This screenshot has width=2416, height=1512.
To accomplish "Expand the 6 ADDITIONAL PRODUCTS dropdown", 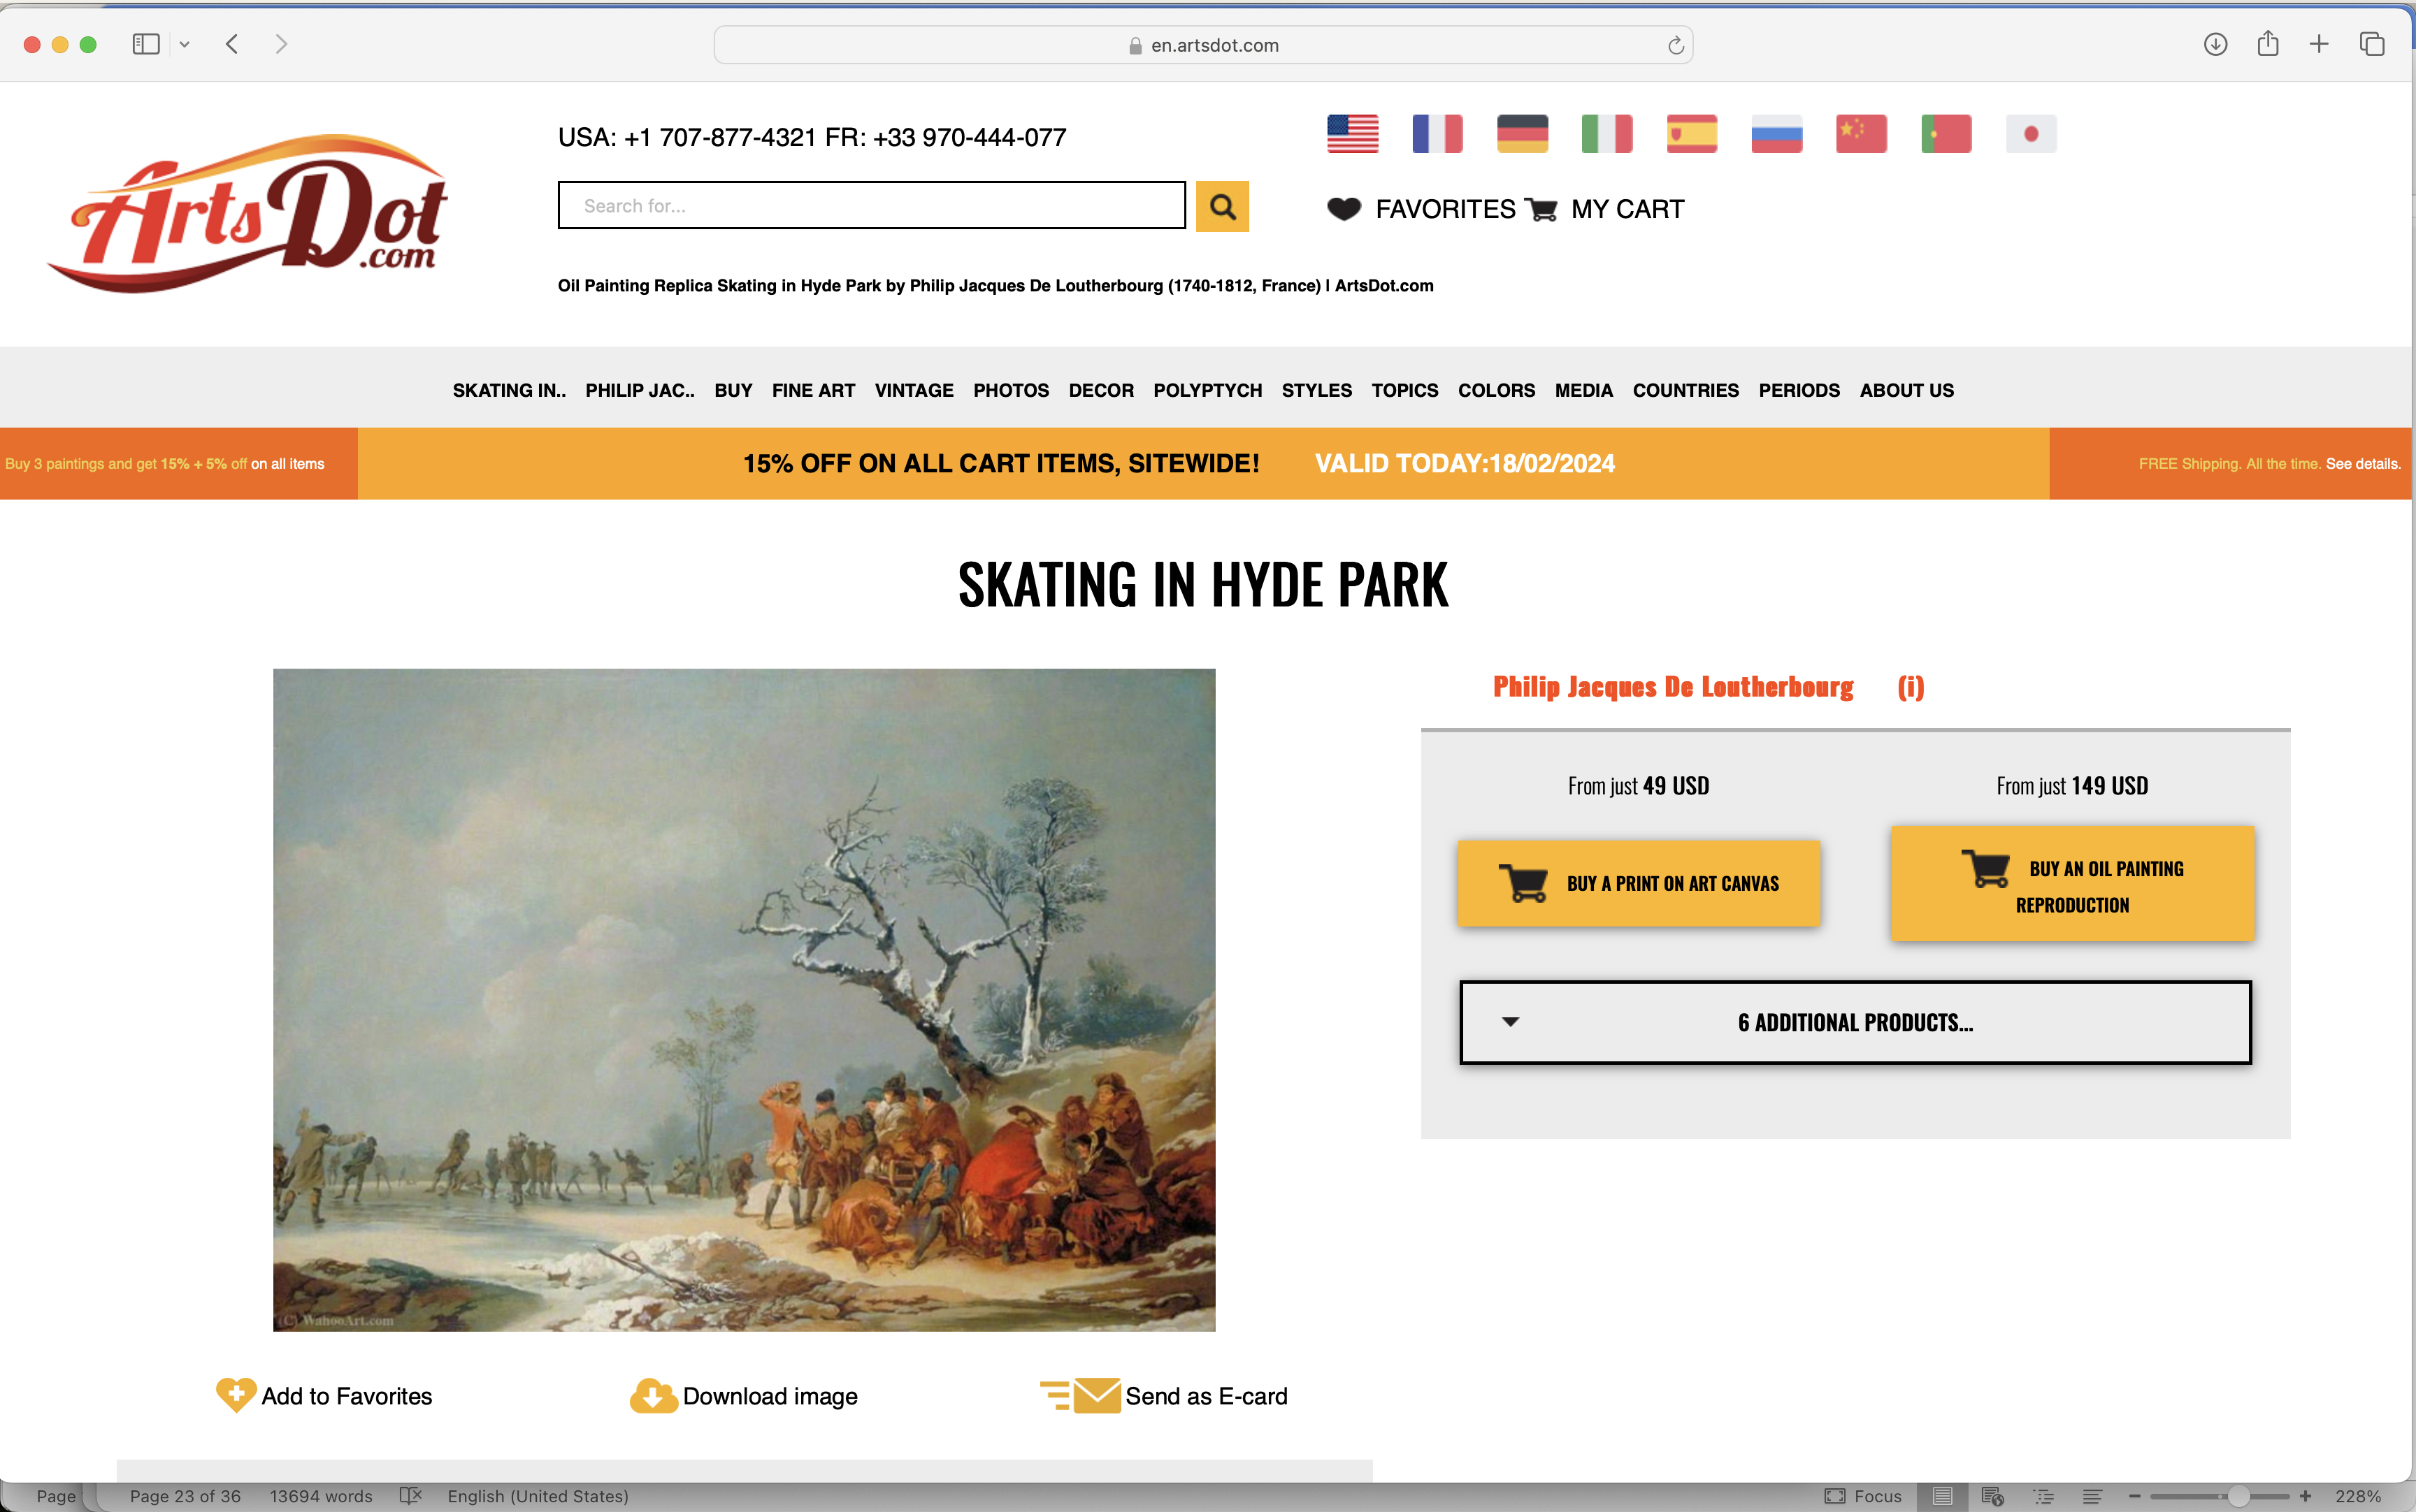I will 1855,1022.
